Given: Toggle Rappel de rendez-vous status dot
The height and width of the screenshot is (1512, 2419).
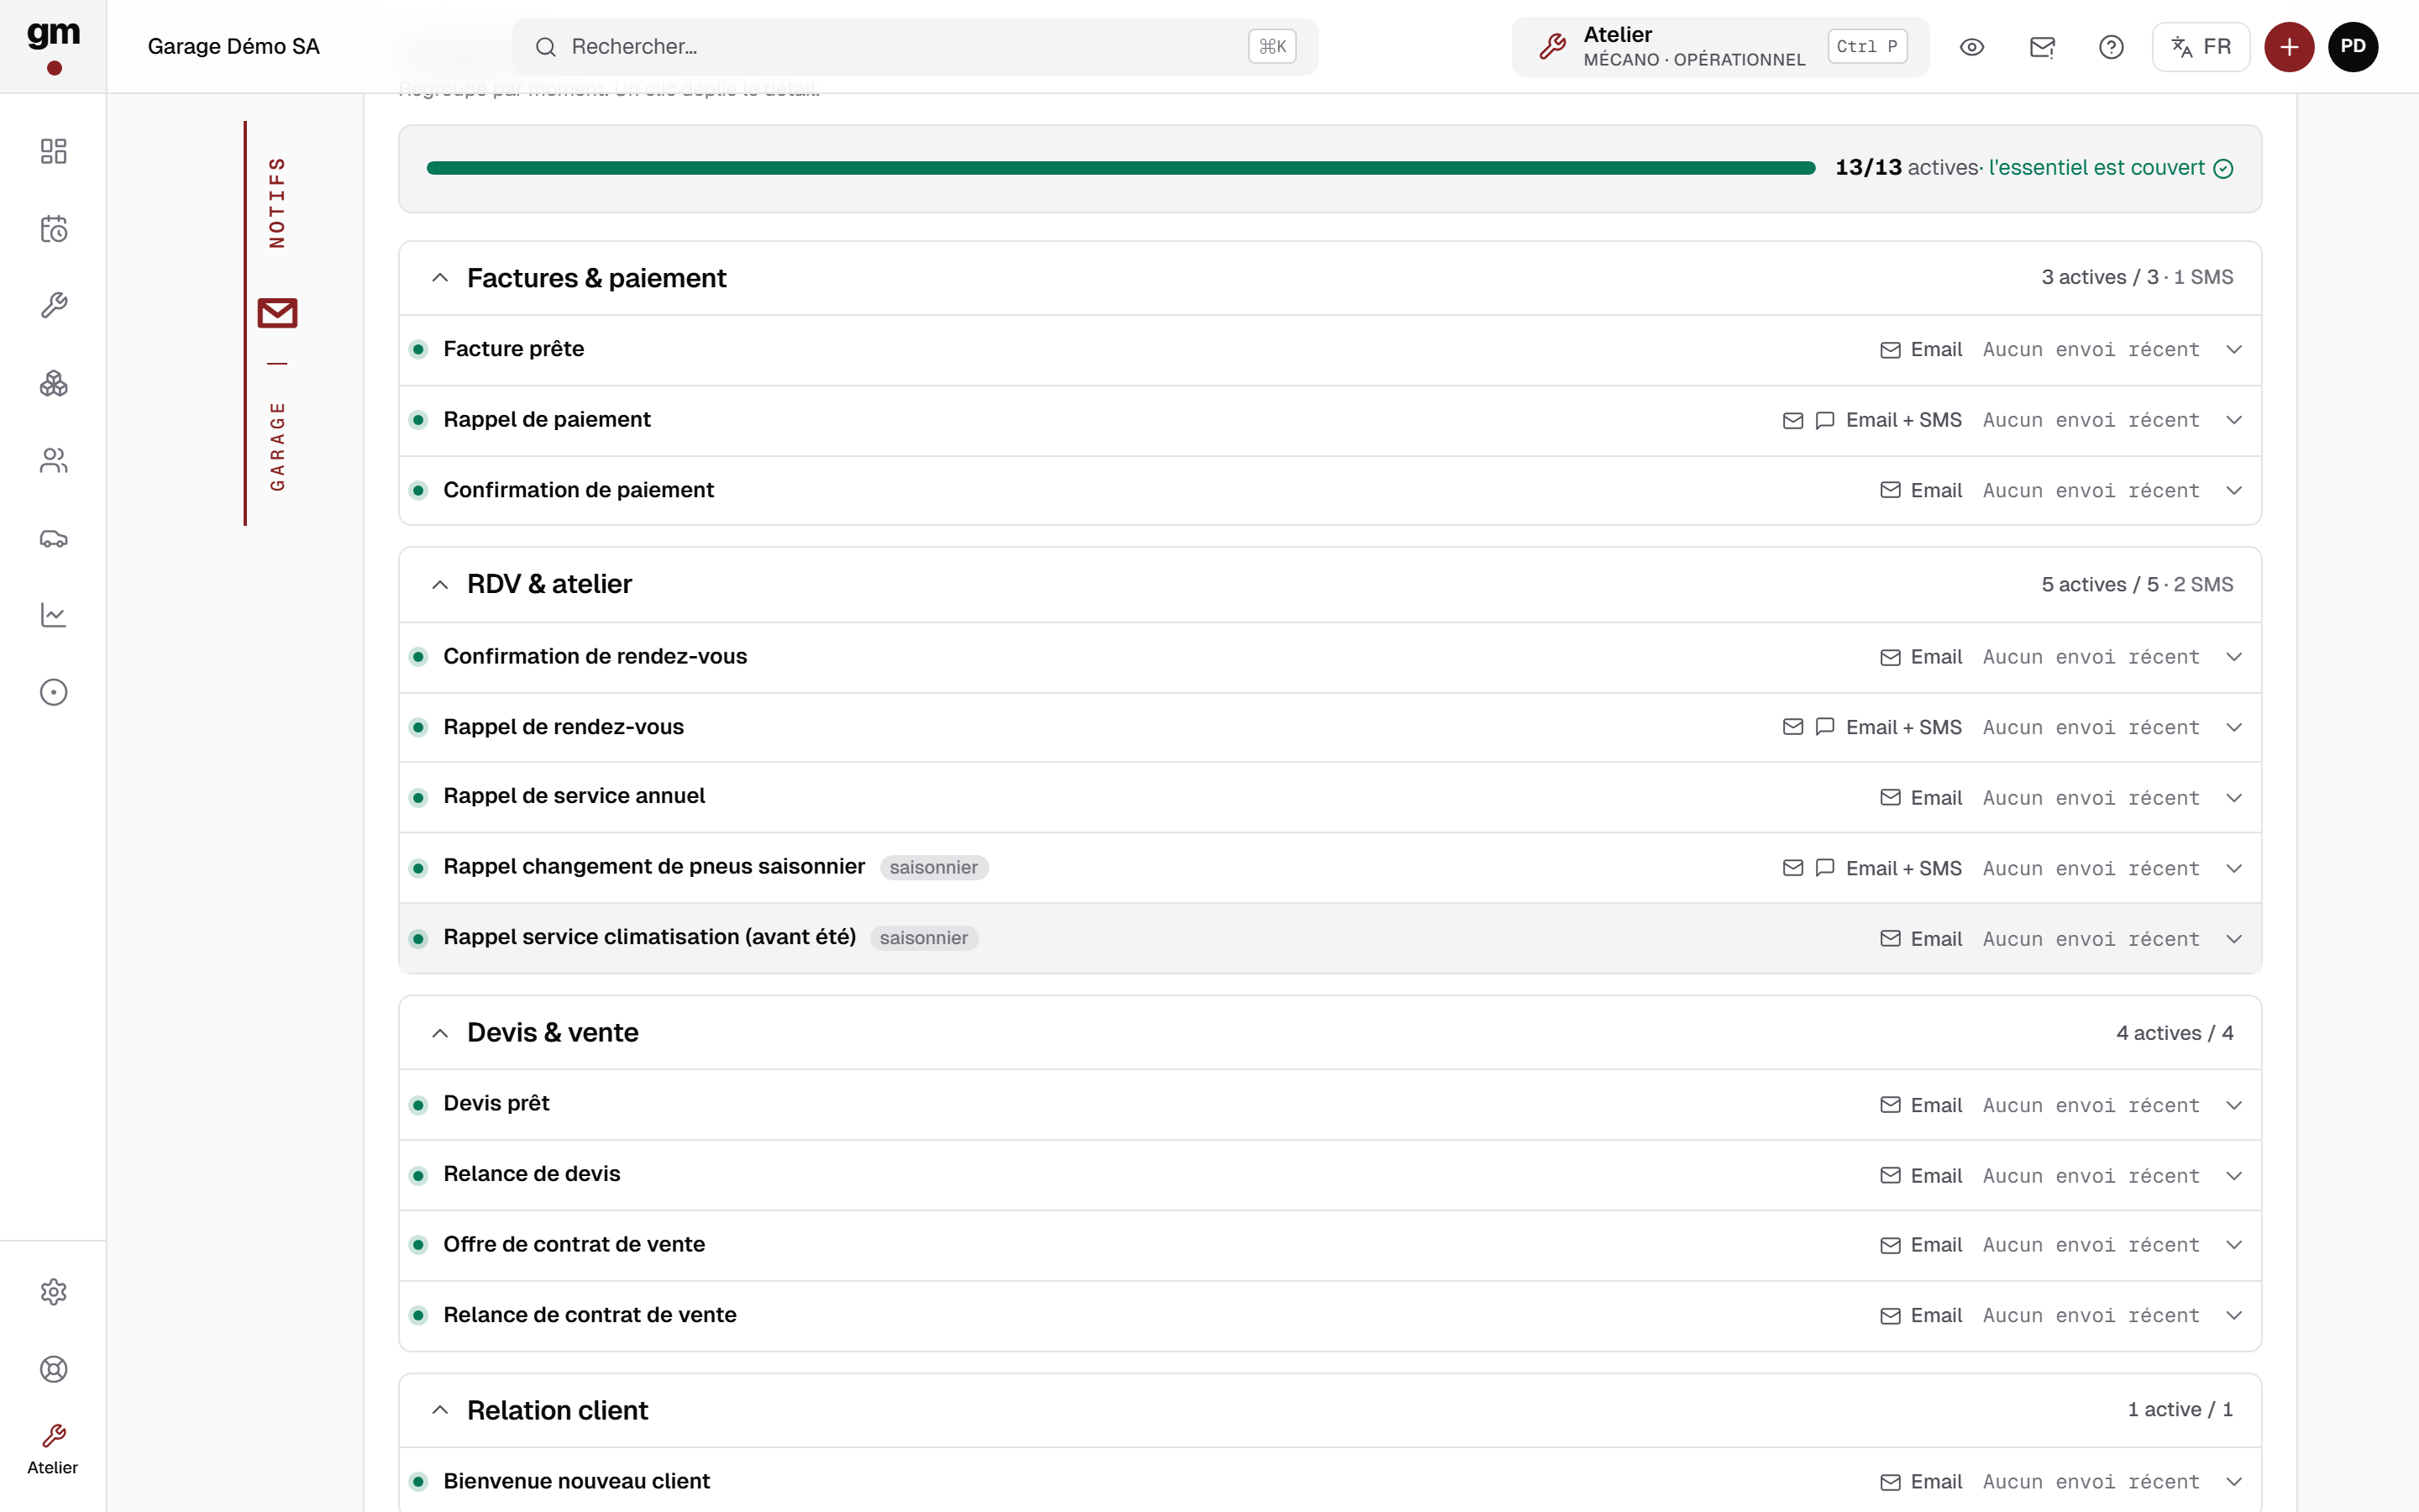Looking at the screenshot, I should [x=419, y=728].
